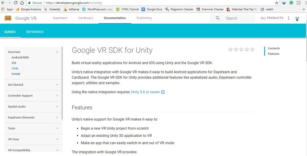Image resolution: width=307 pixels, height=156 pixels.
Task: Open the green Grammarly extension icon
Action: (x=291, y=3)
